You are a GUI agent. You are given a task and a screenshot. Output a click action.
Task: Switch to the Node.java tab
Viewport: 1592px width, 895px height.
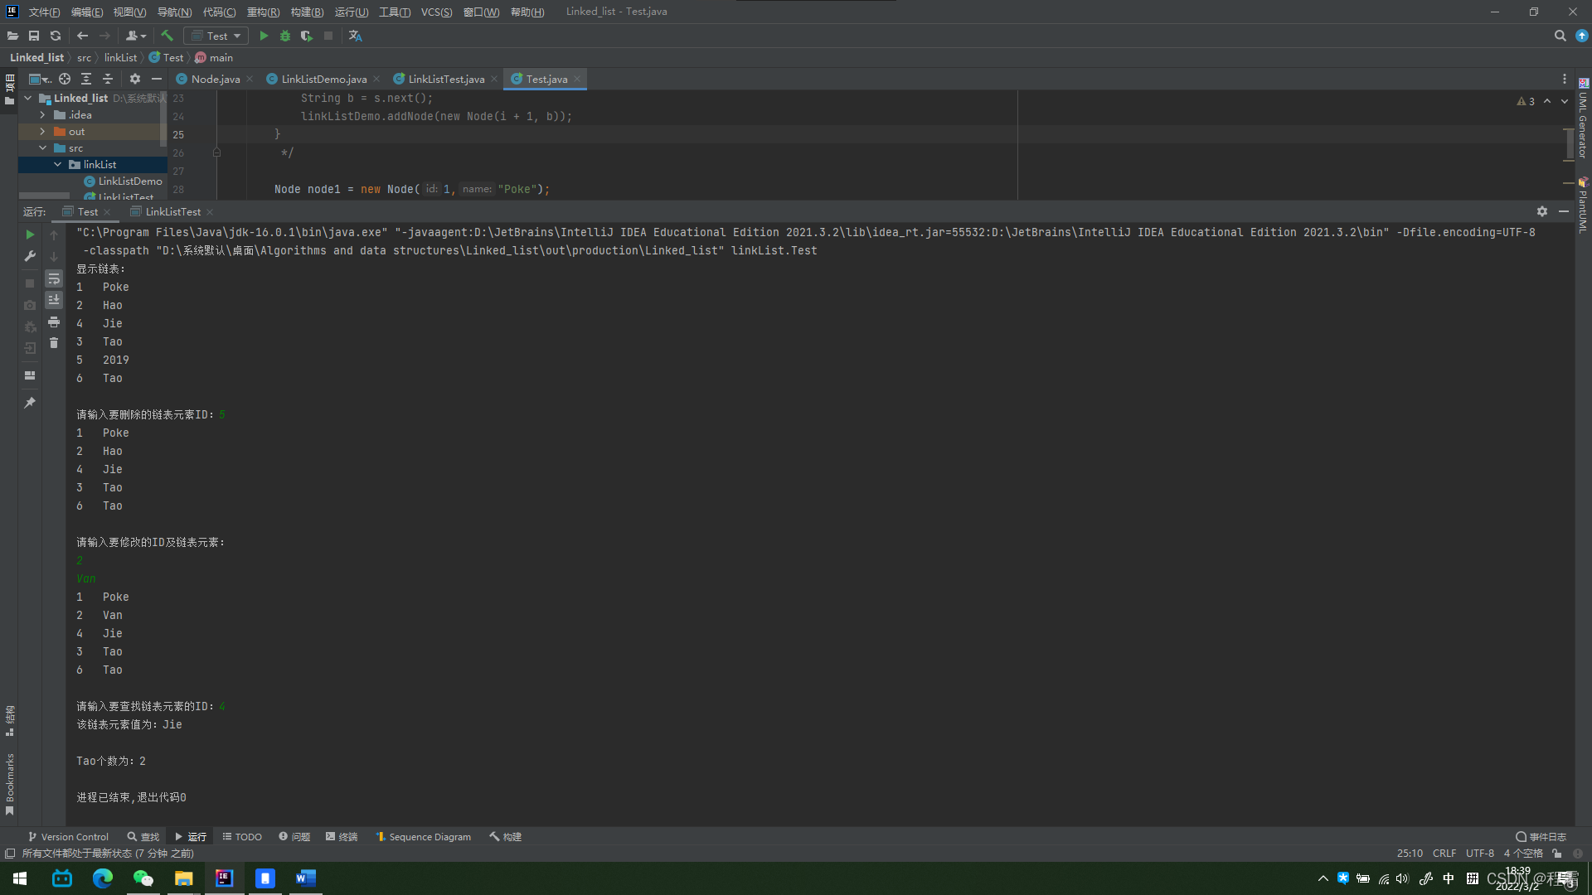[x=215, y=79]
